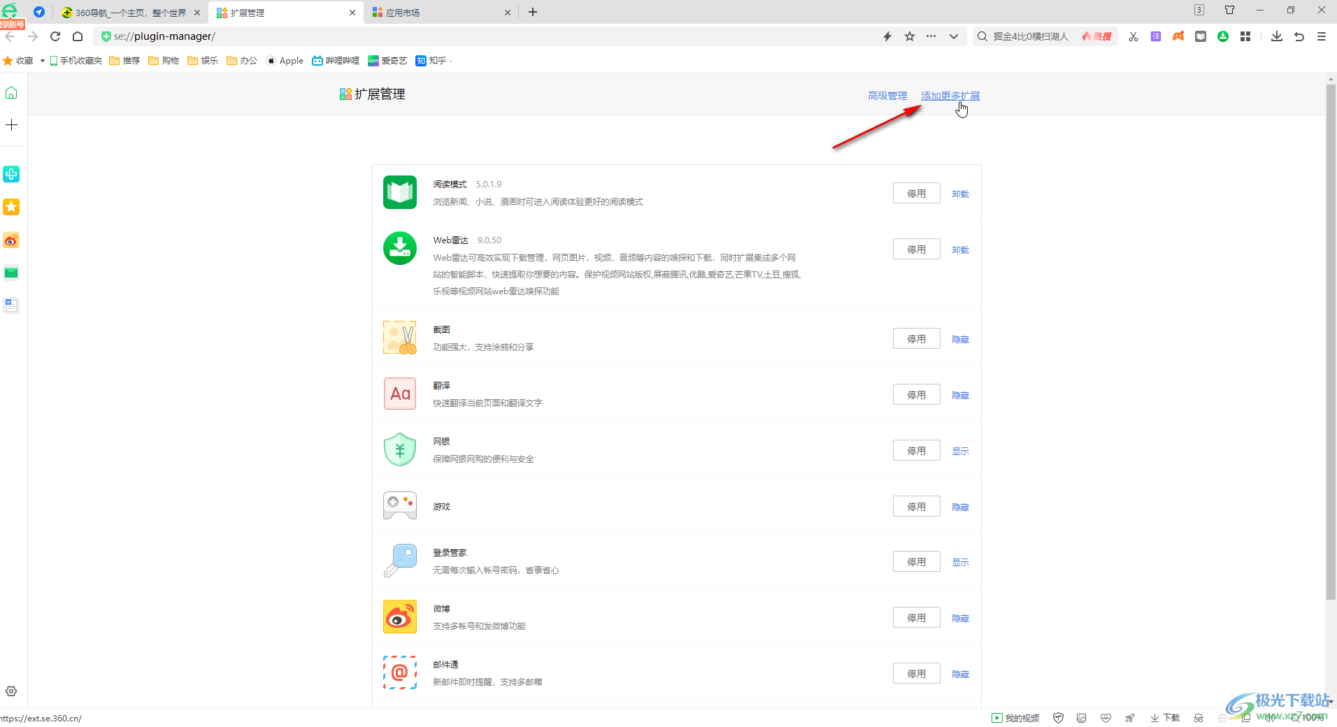Close the 应用市场 tab
Image resolution: width=1337 pixels, height=727 pixels.
[x=508, y=13]
